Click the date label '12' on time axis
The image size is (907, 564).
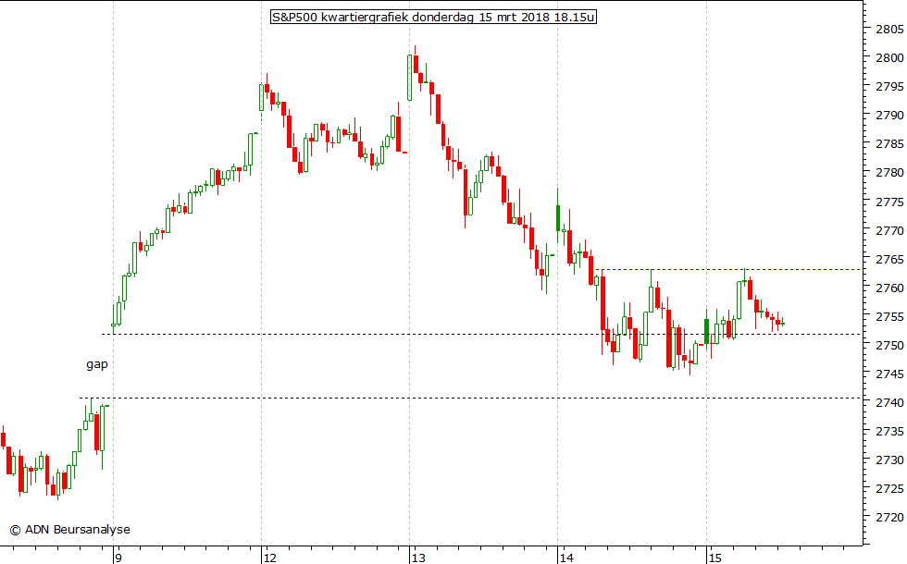click(269, 558)
